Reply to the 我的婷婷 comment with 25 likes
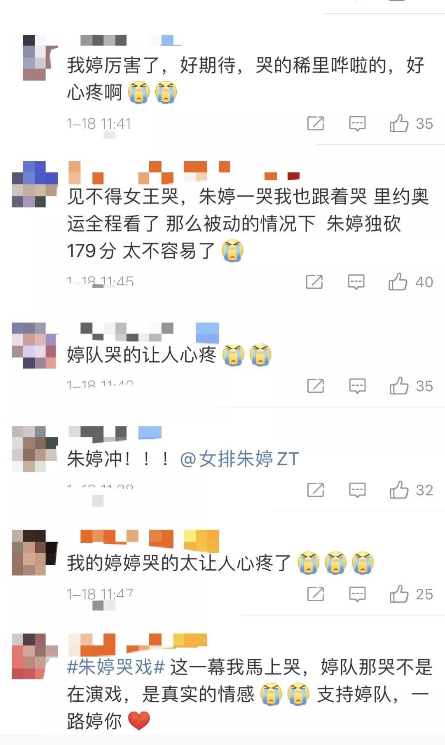 (x=357, y=594)
